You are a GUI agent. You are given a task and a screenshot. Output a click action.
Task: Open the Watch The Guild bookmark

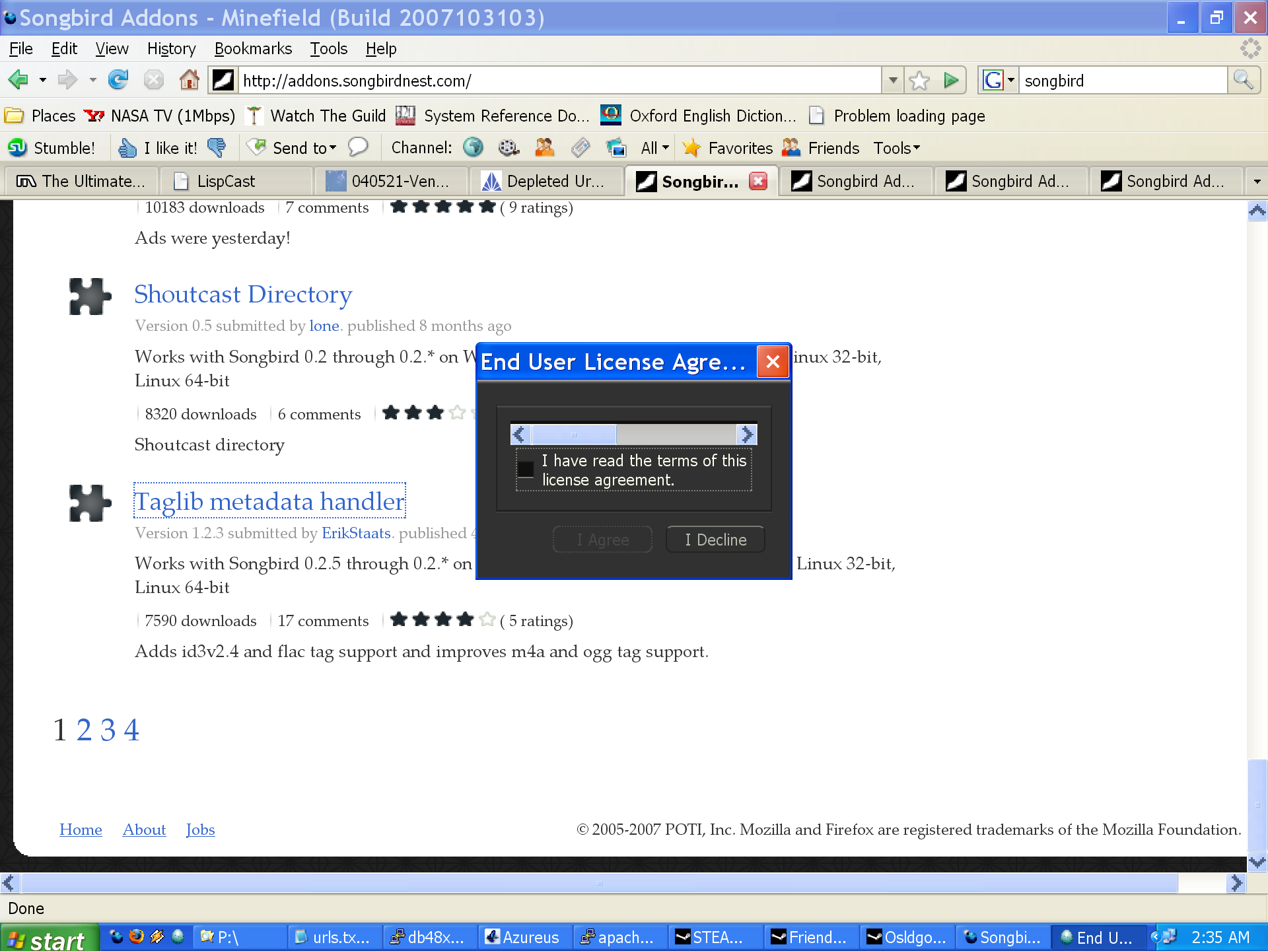315,116
